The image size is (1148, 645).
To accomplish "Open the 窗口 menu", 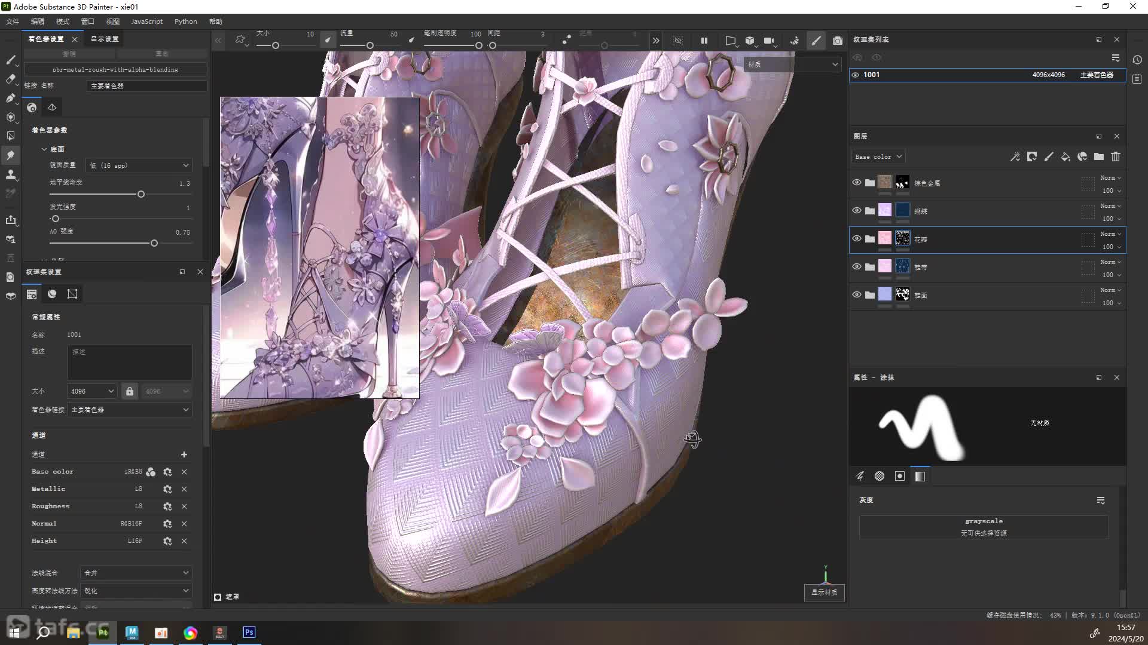I will click(x=88, y=21).
